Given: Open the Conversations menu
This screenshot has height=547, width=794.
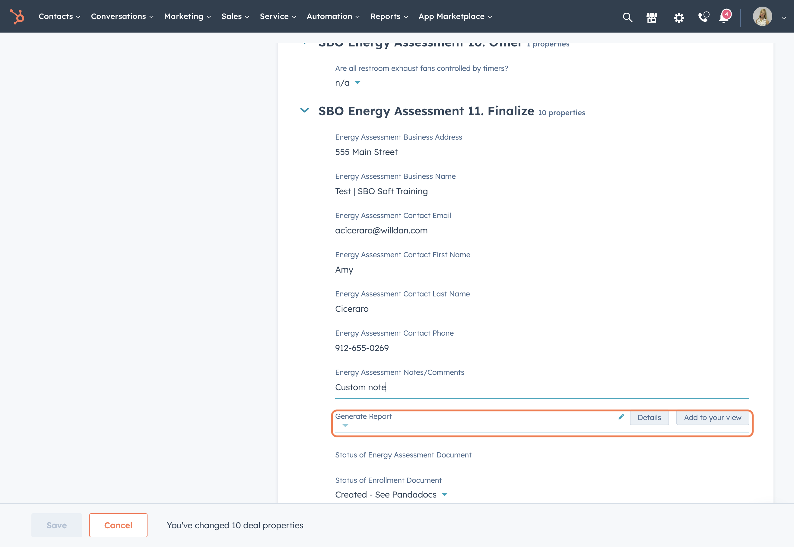Looking at the screenshot, I should pyautogui.click(x=122, y=17).
